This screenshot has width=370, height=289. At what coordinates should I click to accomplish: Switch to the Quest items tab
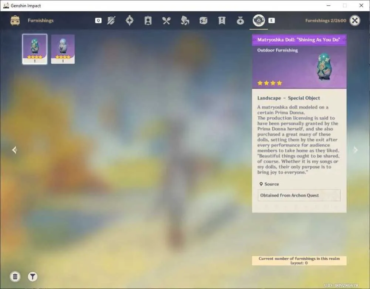[222, 20]
